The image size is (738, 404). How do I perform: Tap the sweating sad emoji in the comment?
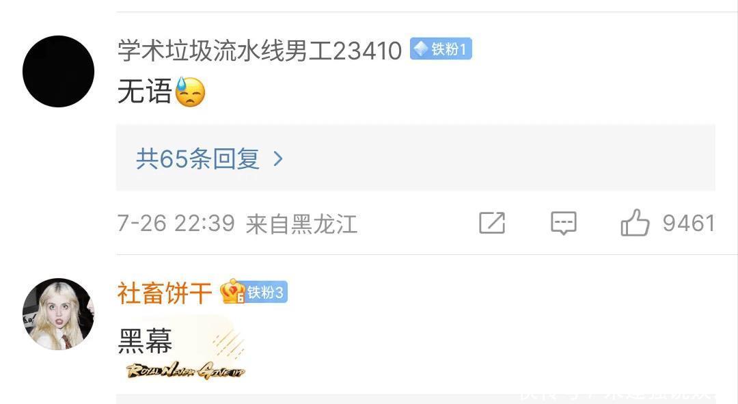(190, 92)
